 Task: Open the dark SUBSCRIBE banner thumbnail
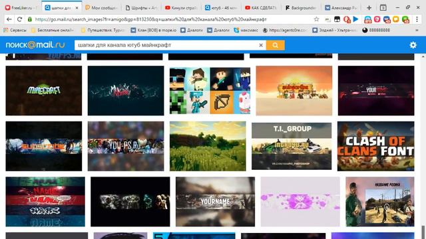click(44, 146)
